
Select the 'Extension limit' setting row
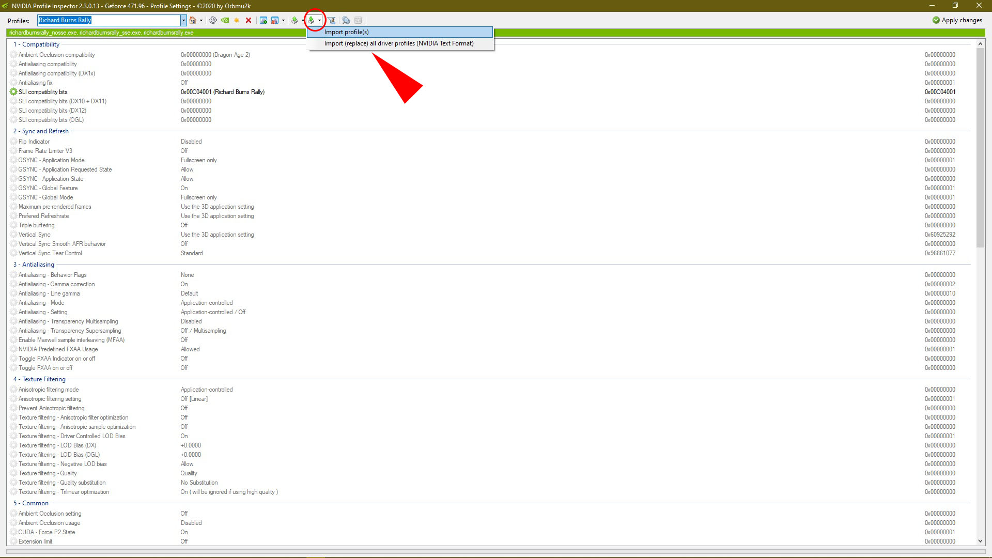coord(490,541)
